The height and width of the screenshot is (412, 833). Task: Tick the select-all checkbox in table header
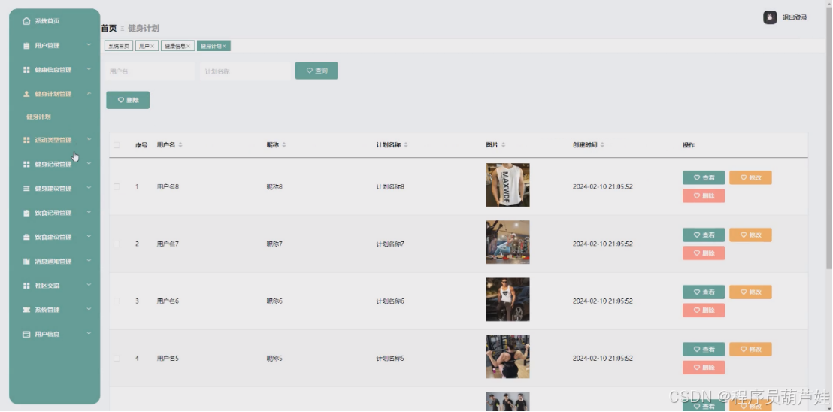coord(117,145)
